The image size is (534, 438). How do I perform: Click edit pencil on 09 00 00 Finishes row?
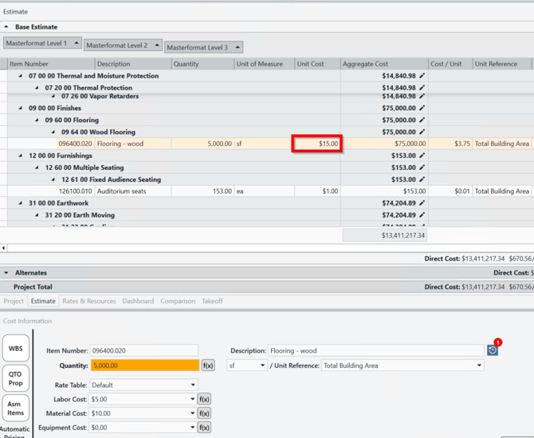coord(422,109)
